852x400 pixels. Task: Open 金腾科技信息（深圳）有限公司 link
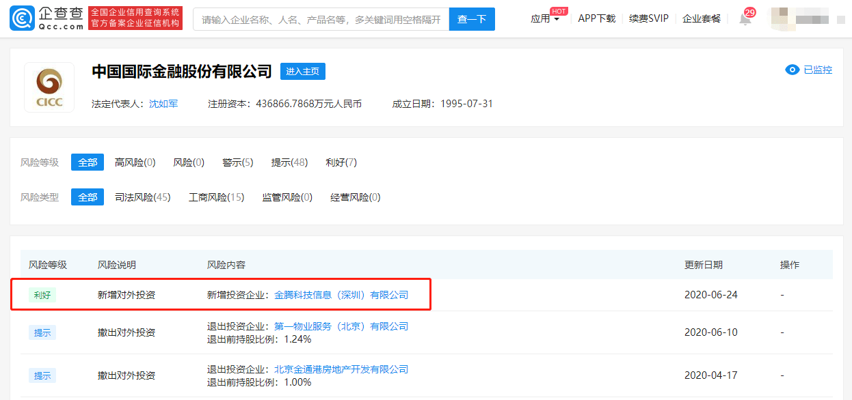(341, 295)
